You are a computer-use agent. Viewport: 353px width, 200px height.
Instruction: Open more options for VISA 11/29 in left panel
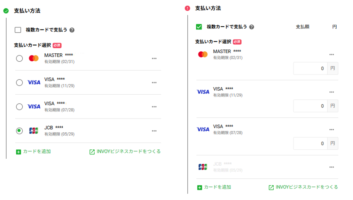[x=154, y=83]
